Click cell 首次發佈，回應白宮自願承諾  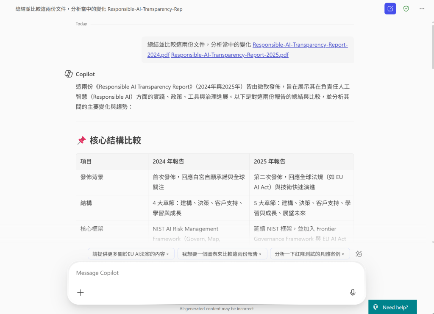tap(199, 182)
